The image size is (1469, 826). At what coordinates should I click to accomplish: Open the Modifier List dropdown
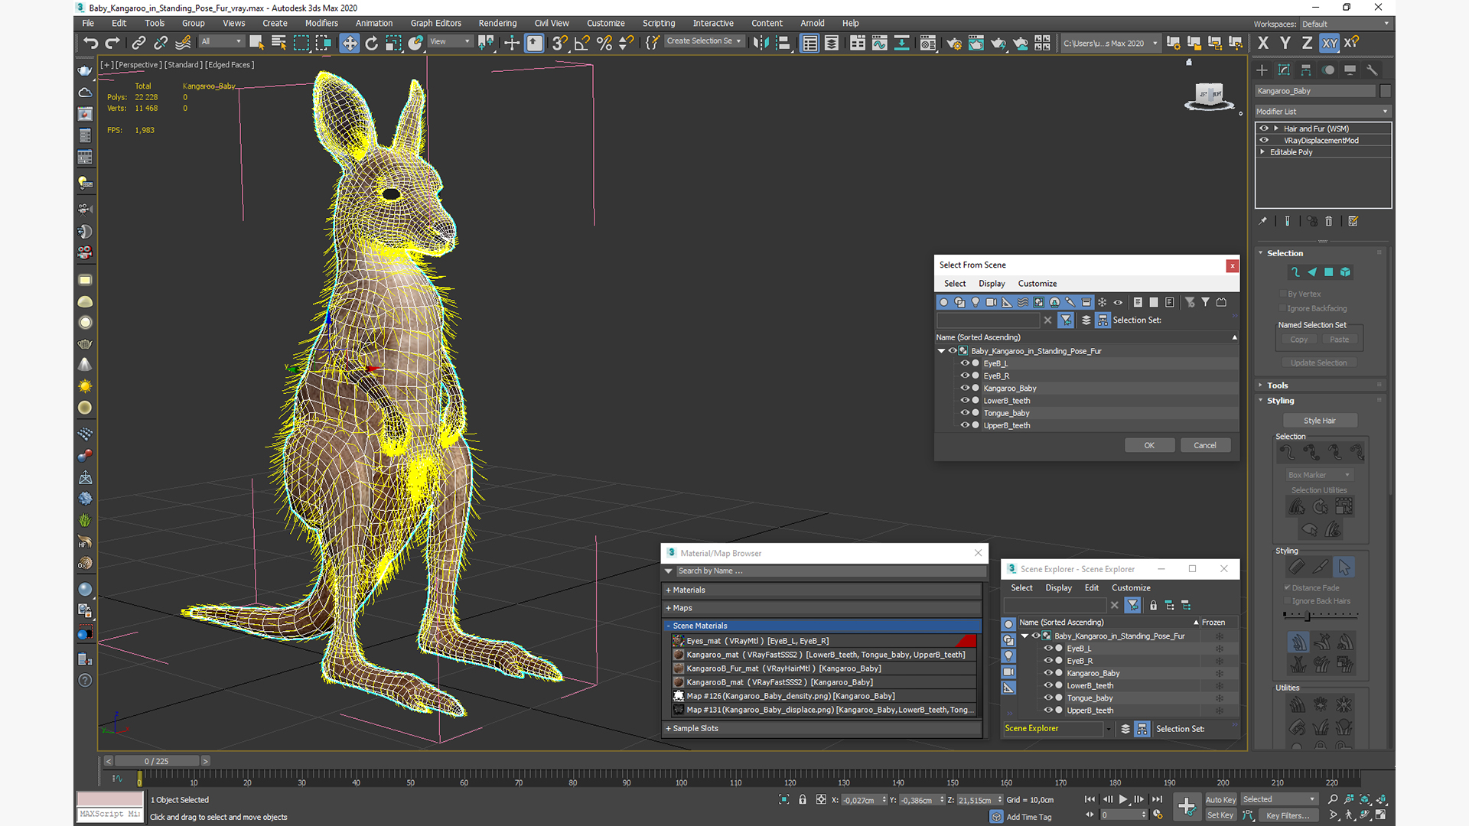(x=1321, y=112)
